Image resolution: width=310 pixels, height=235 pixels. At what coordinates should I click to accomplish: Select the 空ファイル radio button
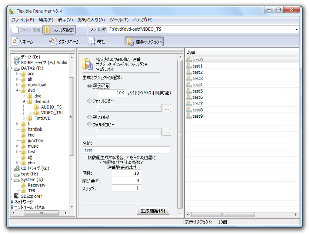89,86
